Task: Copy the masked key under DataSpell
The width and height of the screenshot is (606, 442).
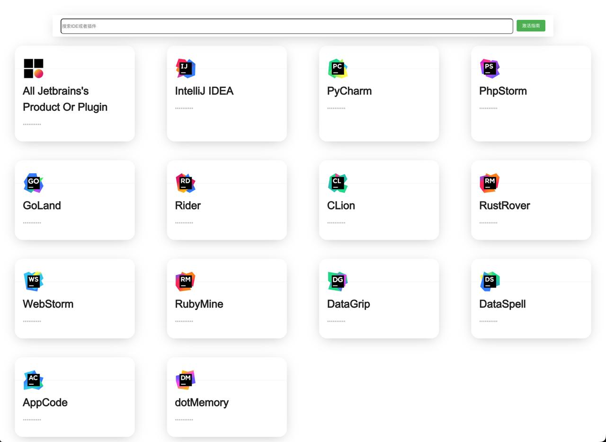Action: click(x=488, y=322)
